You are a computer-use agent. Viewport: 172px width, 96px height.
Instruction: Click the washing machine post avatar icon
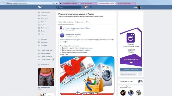click(61, 29)
